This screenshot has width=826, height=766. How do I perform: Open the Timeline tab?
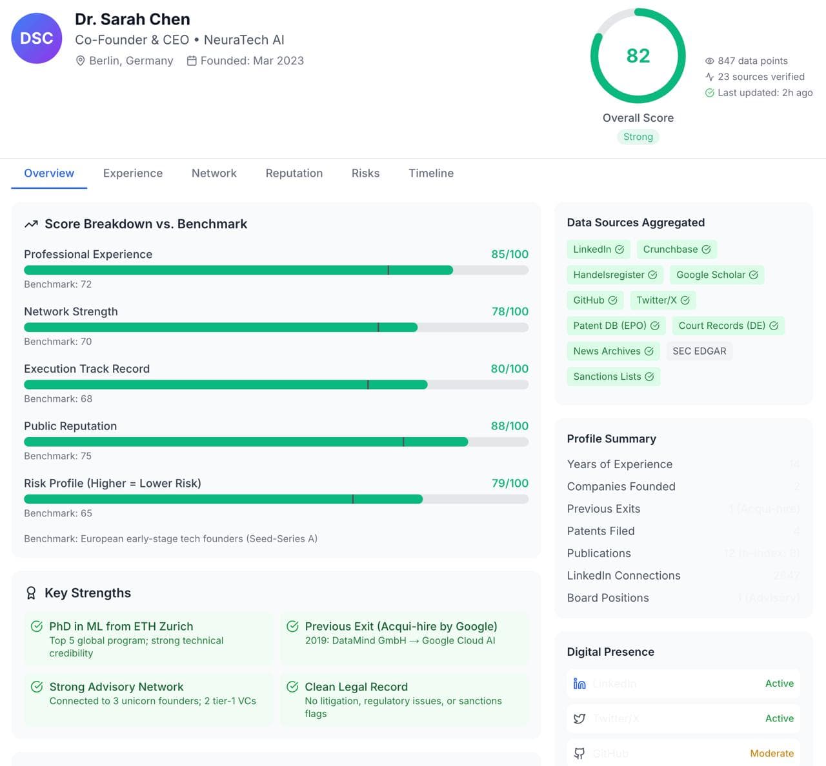(430, 173)
